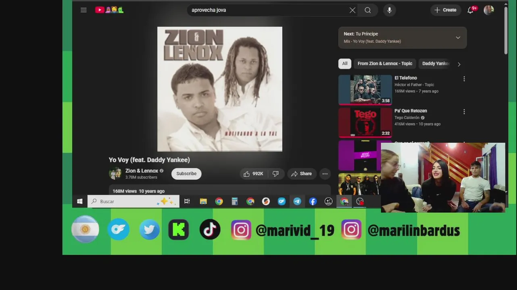The width and height of the screenshot is (517, 290).
Task: Click the Argentina flag overlay icon
Action: click(85, 229)
